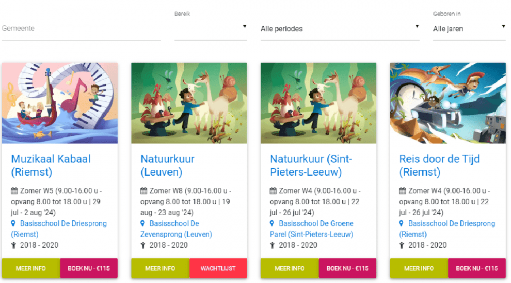Click Meer Info on Muzikaal Kabaal card
This screenshot has height=283, width=511.
point(31,269)
